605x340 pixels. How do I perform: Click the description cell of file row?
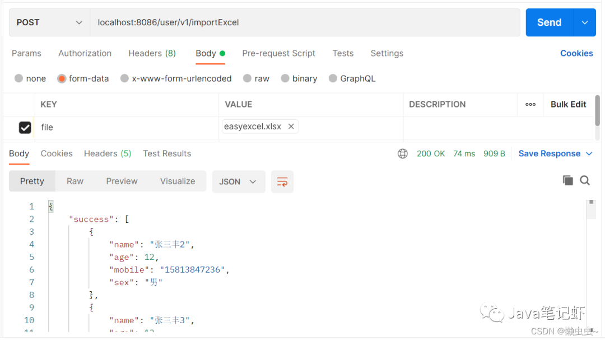pos(498,128)
